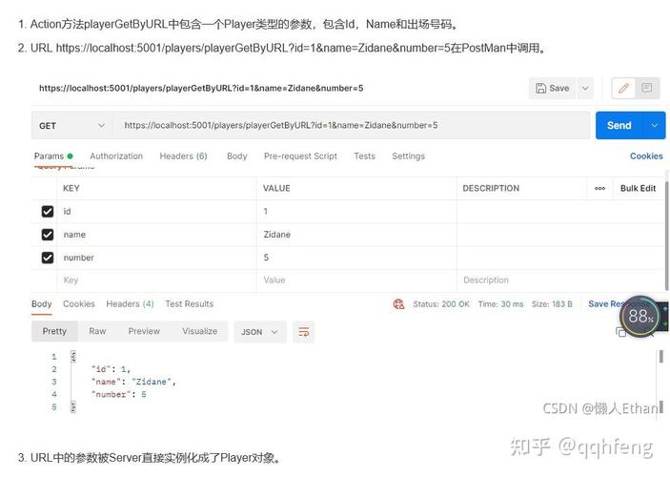Open the response Headers (4) tab
This screenshot has height=477, width=670.
(130, 304)
